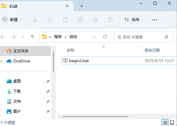The image size is (177, 126).
Task: Open the 新建 (New) menu
Action: tap(12, 20)
